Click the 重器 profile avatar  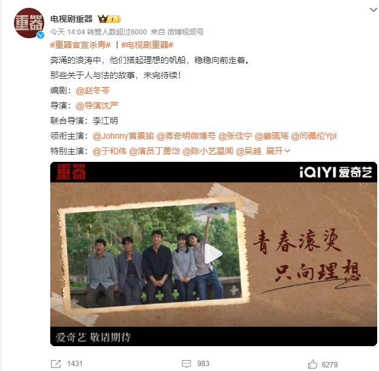coord(29,23)
